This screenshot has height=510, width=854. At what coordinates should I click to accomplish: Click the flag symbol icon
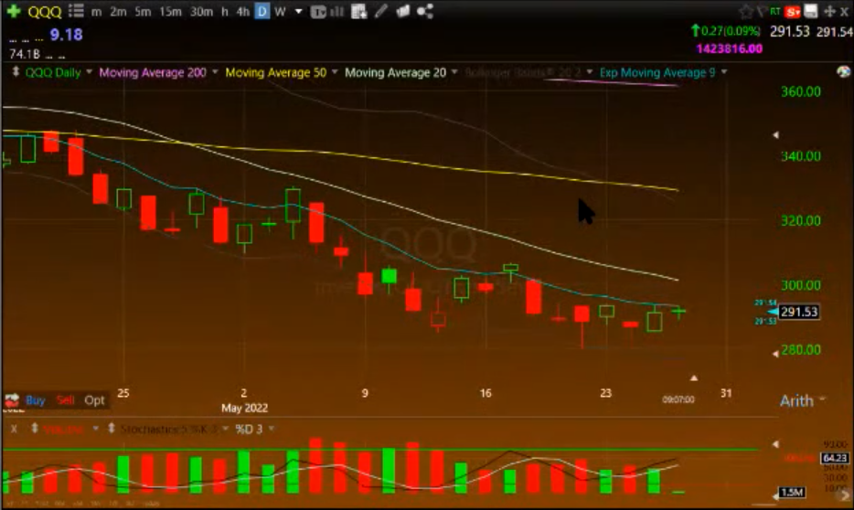762,12
